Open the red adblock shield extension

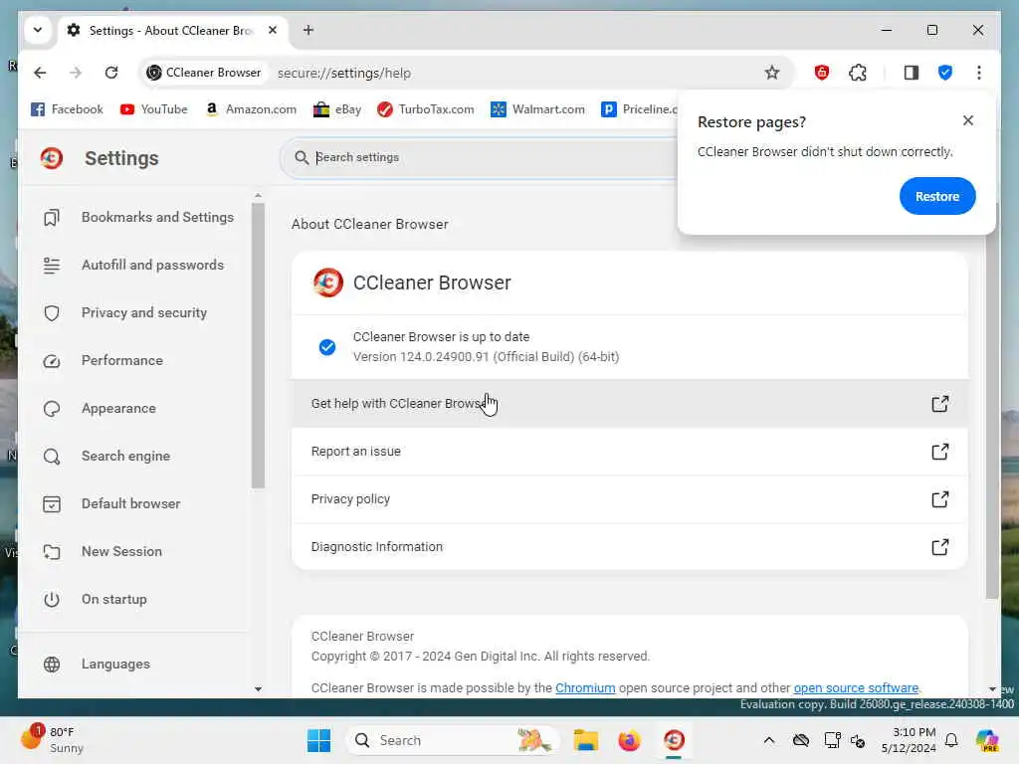coord(821,73)
